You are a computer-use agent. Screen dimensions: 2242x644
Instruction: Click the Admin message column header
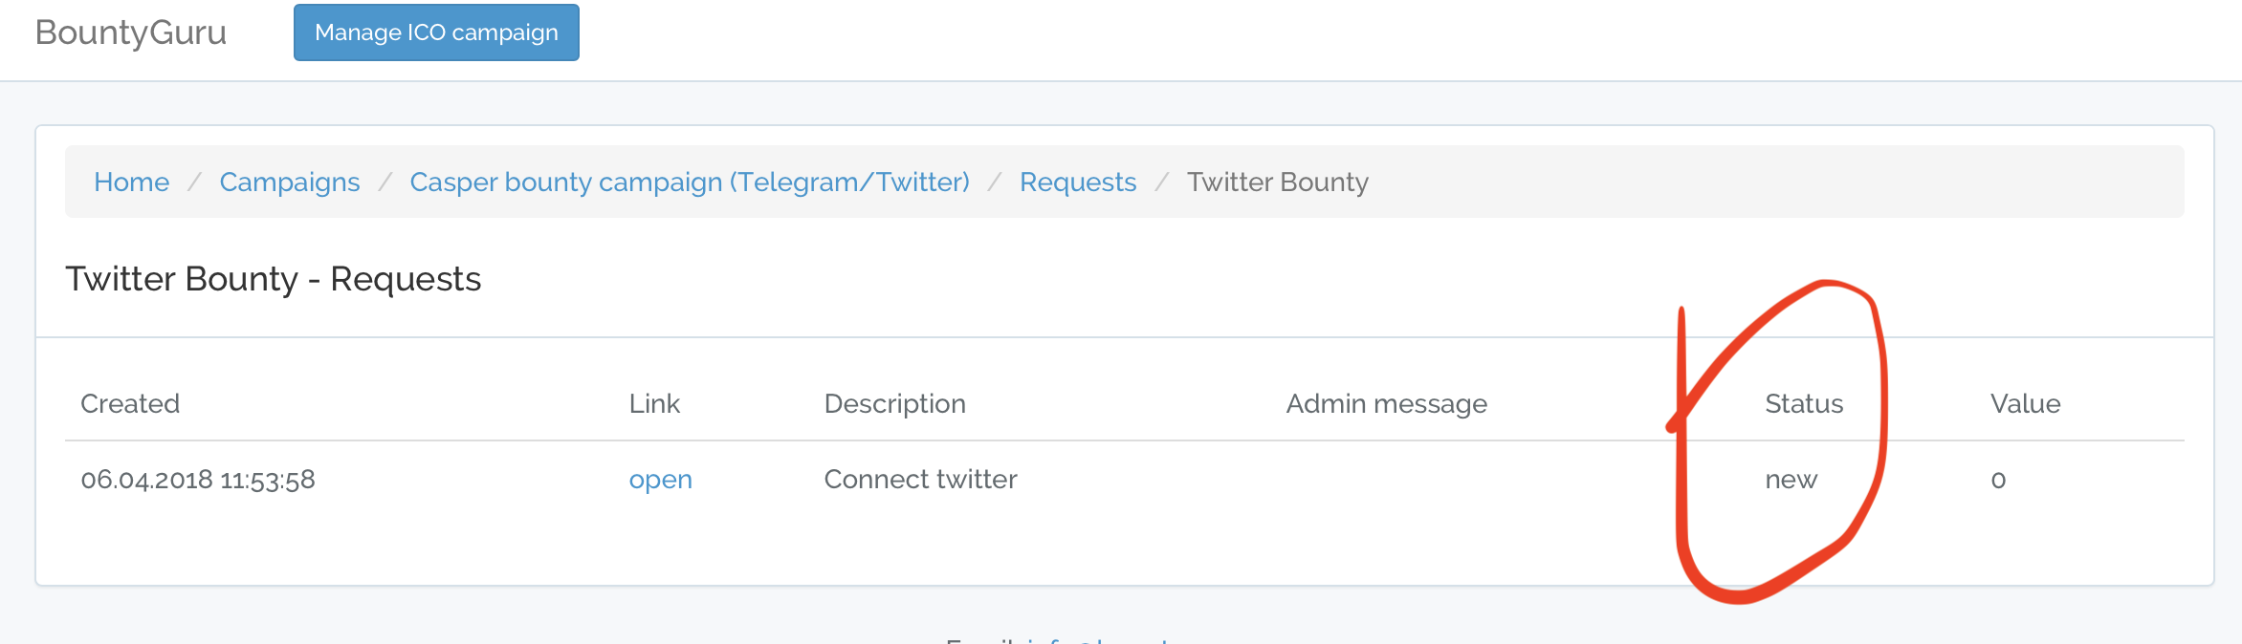[x=1387, y=403]
